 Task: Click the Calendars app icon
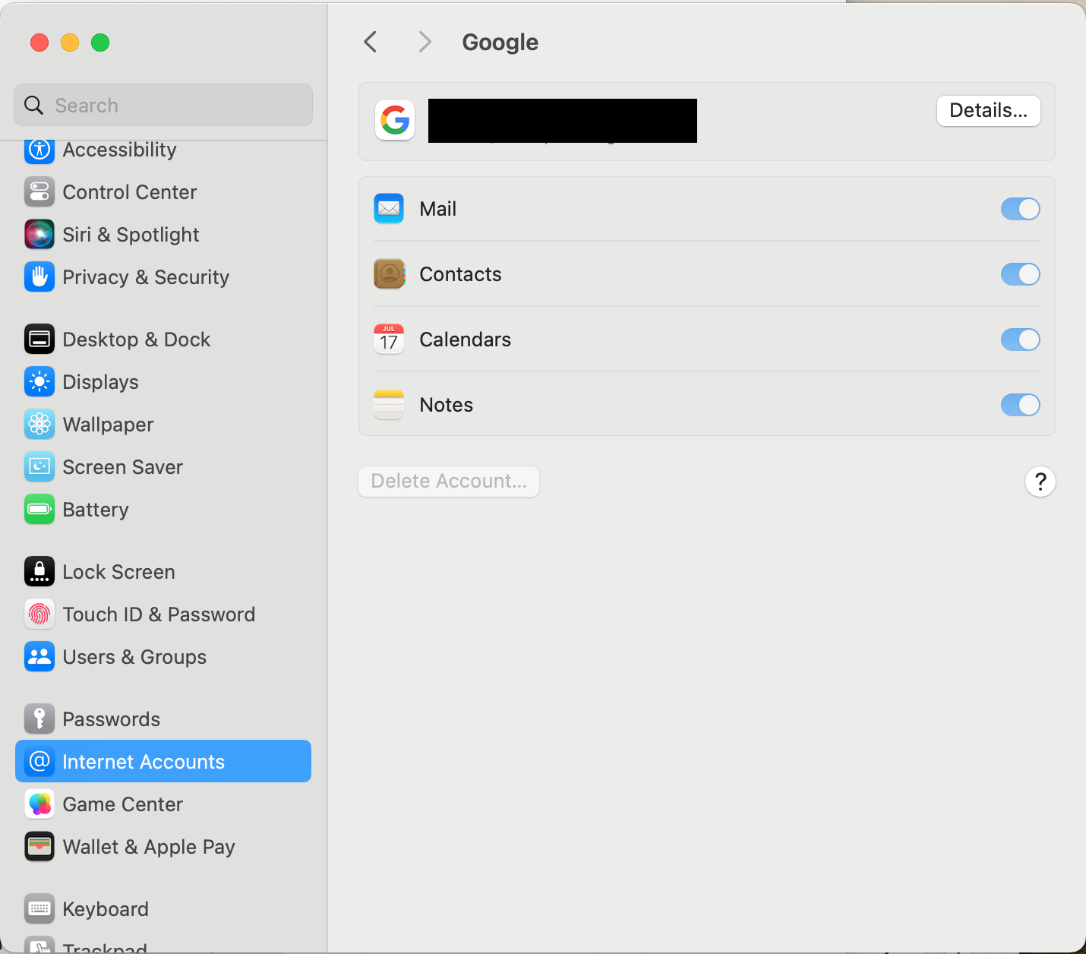point(389,340)
